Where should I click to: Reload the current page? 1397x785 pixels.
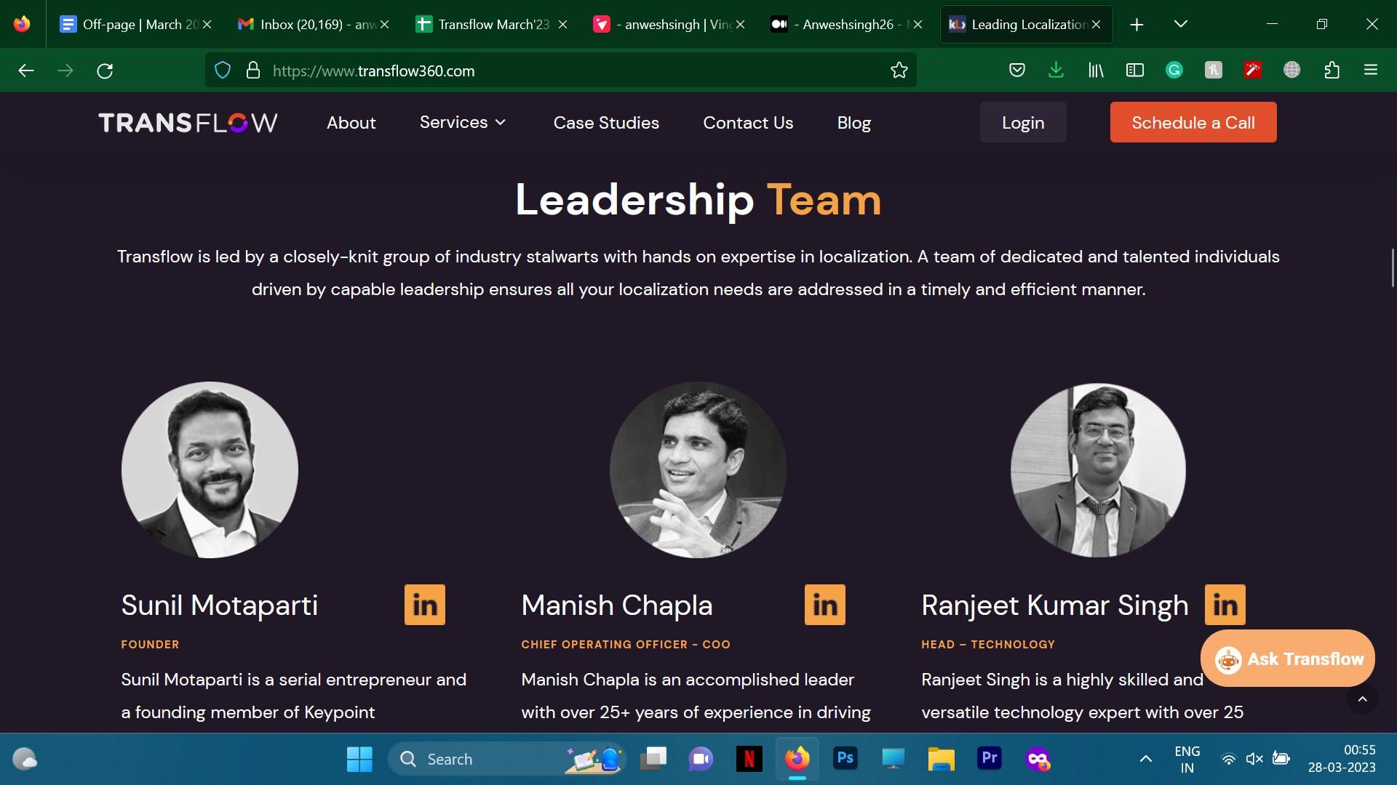pos(105,71)
